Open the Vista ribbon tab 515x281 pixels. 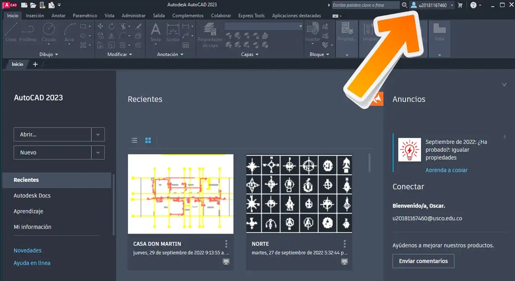109,16
